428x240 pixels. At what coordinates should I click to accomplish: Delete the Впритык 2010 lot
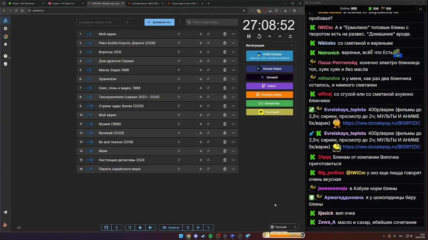[x=225, y=52]
